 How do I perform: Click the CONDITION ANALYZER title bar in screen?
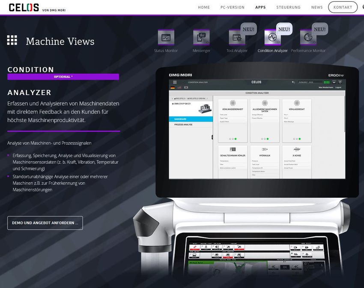257,93
